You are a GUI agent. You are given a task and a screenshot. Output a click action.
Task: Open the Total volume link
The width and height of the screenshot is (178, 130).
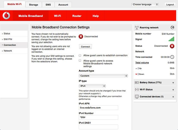[142, 63]
